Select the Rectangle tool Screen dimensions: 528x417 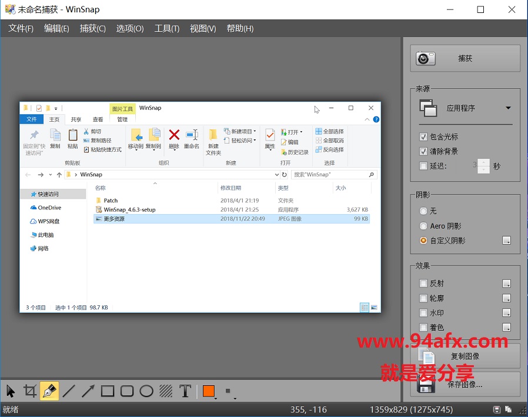tap(108, 391)
